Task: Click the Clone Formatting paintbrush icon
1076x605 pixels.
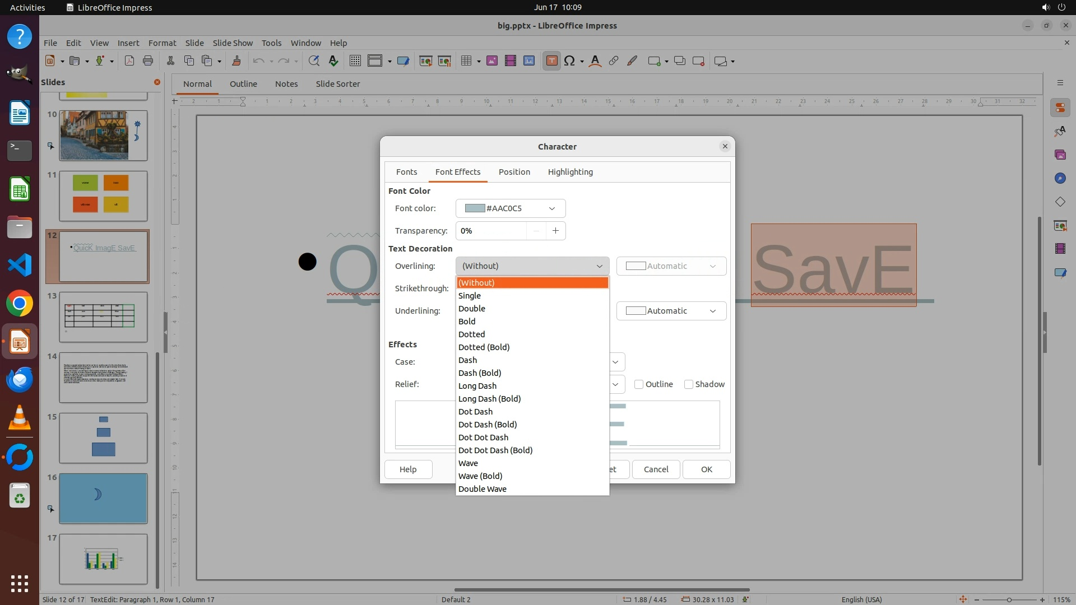Action: coord(236,61)
